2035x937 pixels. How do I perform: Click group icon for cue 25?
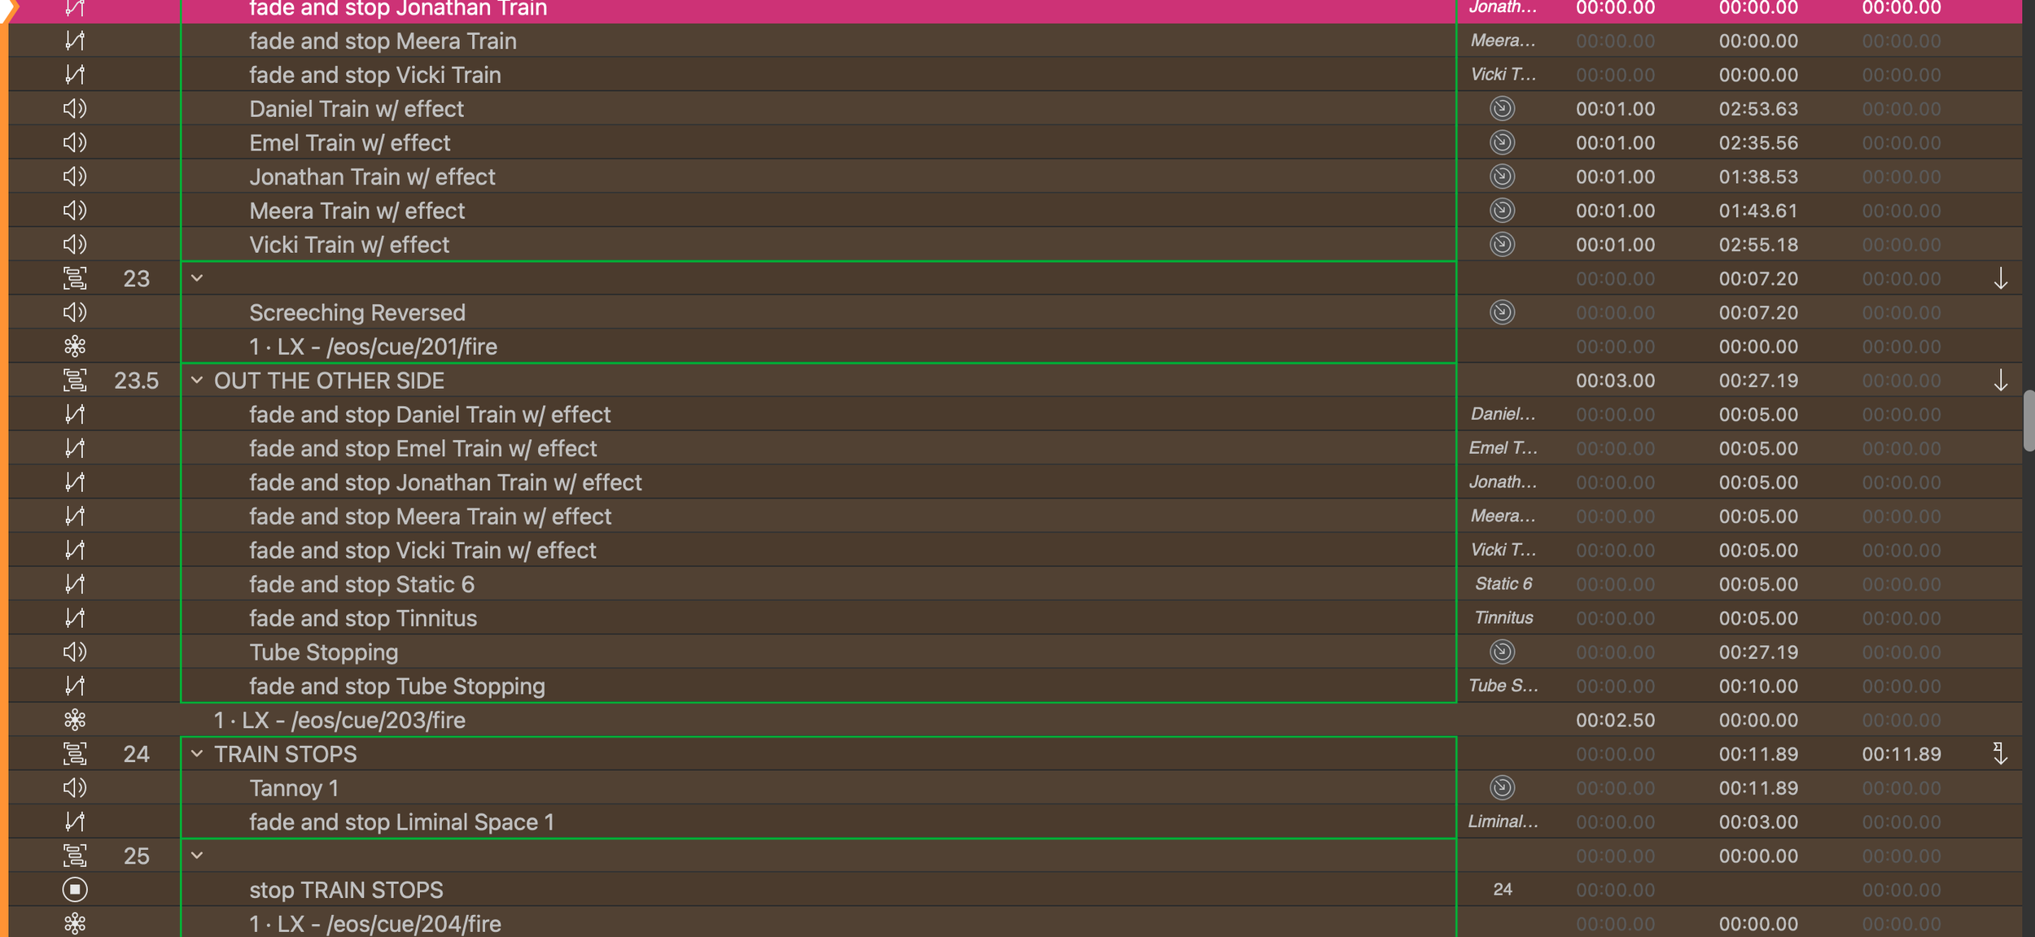(x=75, y=856)
